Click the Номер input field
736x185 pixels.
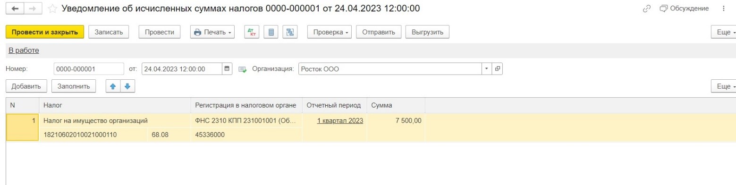click(x=89, y=68)
